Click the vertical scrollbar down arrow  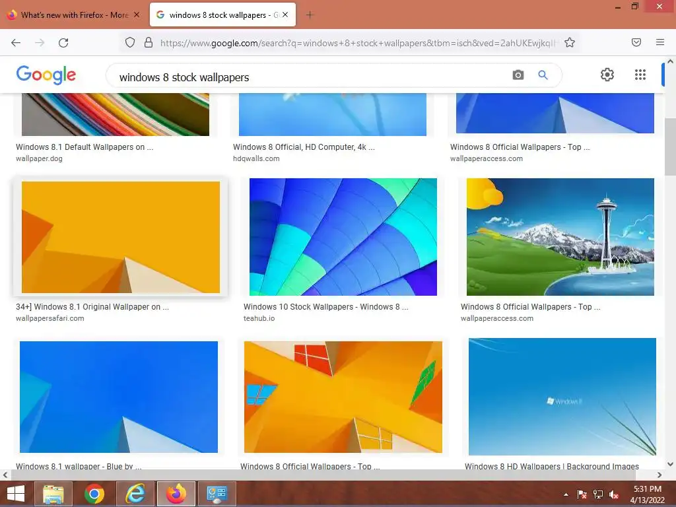pyautogui.click(x=671, y=464)
